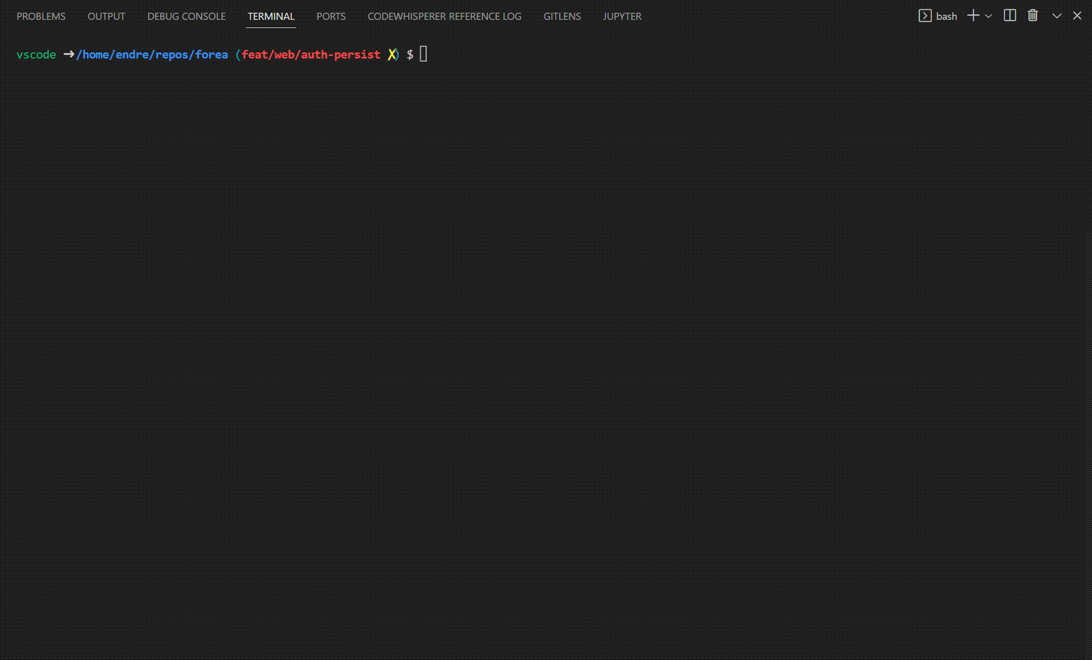Switch to the Ports tab

click(331, 16)
